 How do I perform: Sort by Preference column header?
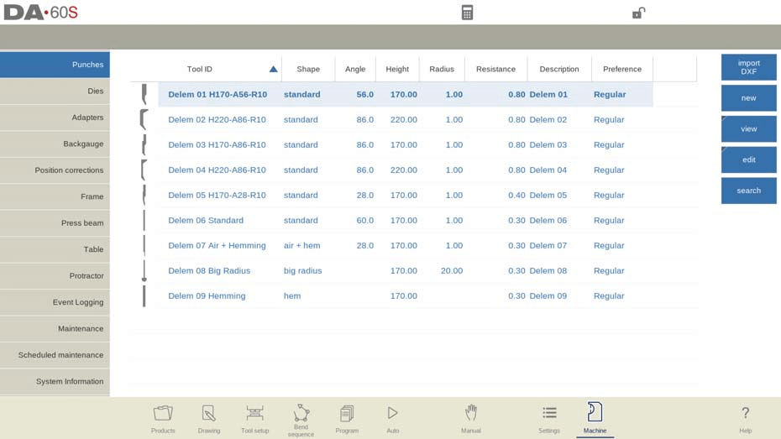[x=622, y=69]
